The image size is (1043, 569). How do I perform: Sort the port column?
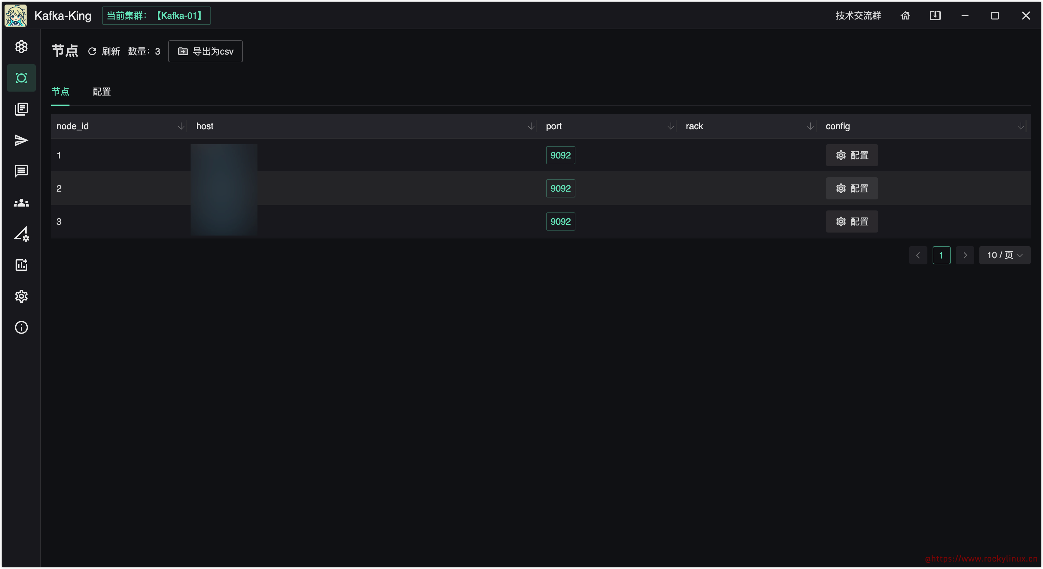(671, 126)
